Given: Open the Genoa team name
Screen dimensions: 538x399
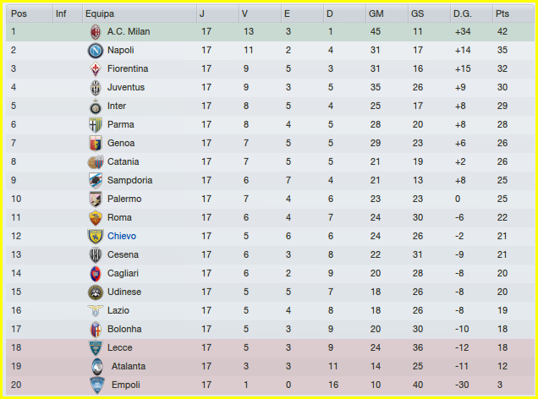Looking at the screenshot, I should [121, 143].
